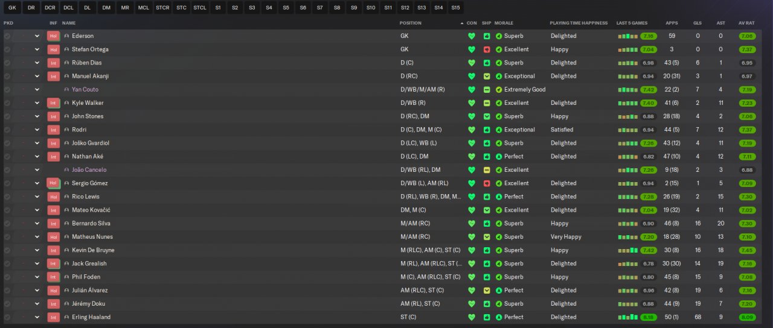Open the position dropdown arrow for Stefan Ortega
773x328 pixels.
(x=37, y=49)
